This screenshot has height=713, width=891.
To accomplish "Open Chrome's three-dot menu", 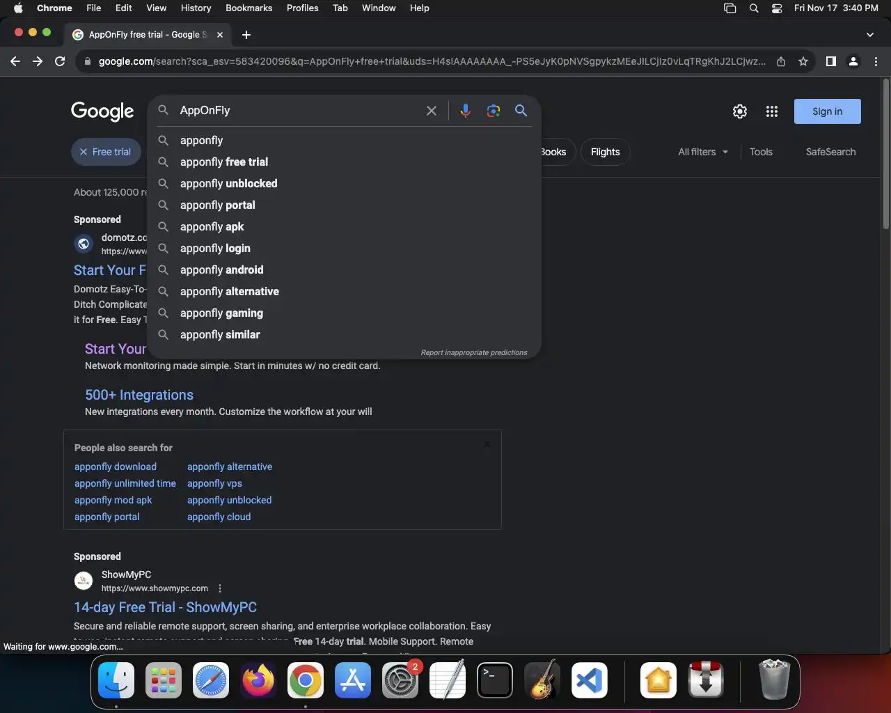I will coord(876,61).
